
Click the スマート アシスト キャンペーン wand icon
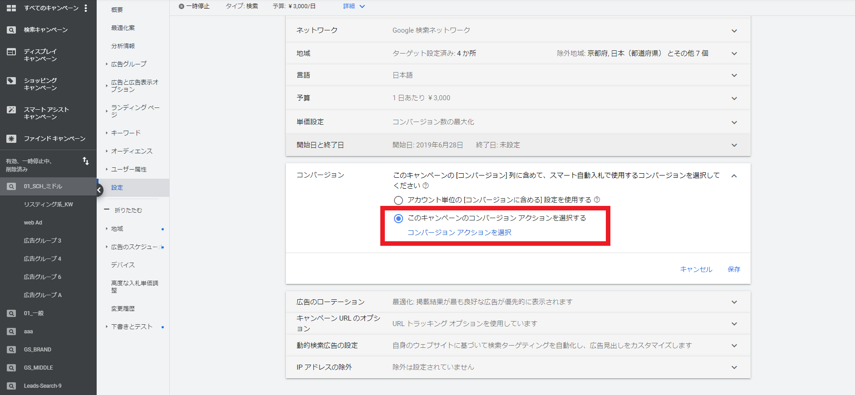(x=11, y=110)
